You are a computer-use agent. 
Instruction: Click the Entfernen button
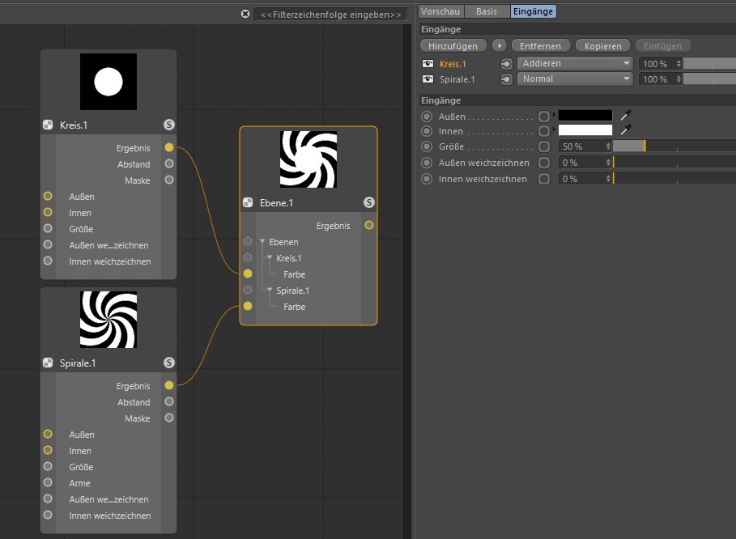[x=541, y=46]
